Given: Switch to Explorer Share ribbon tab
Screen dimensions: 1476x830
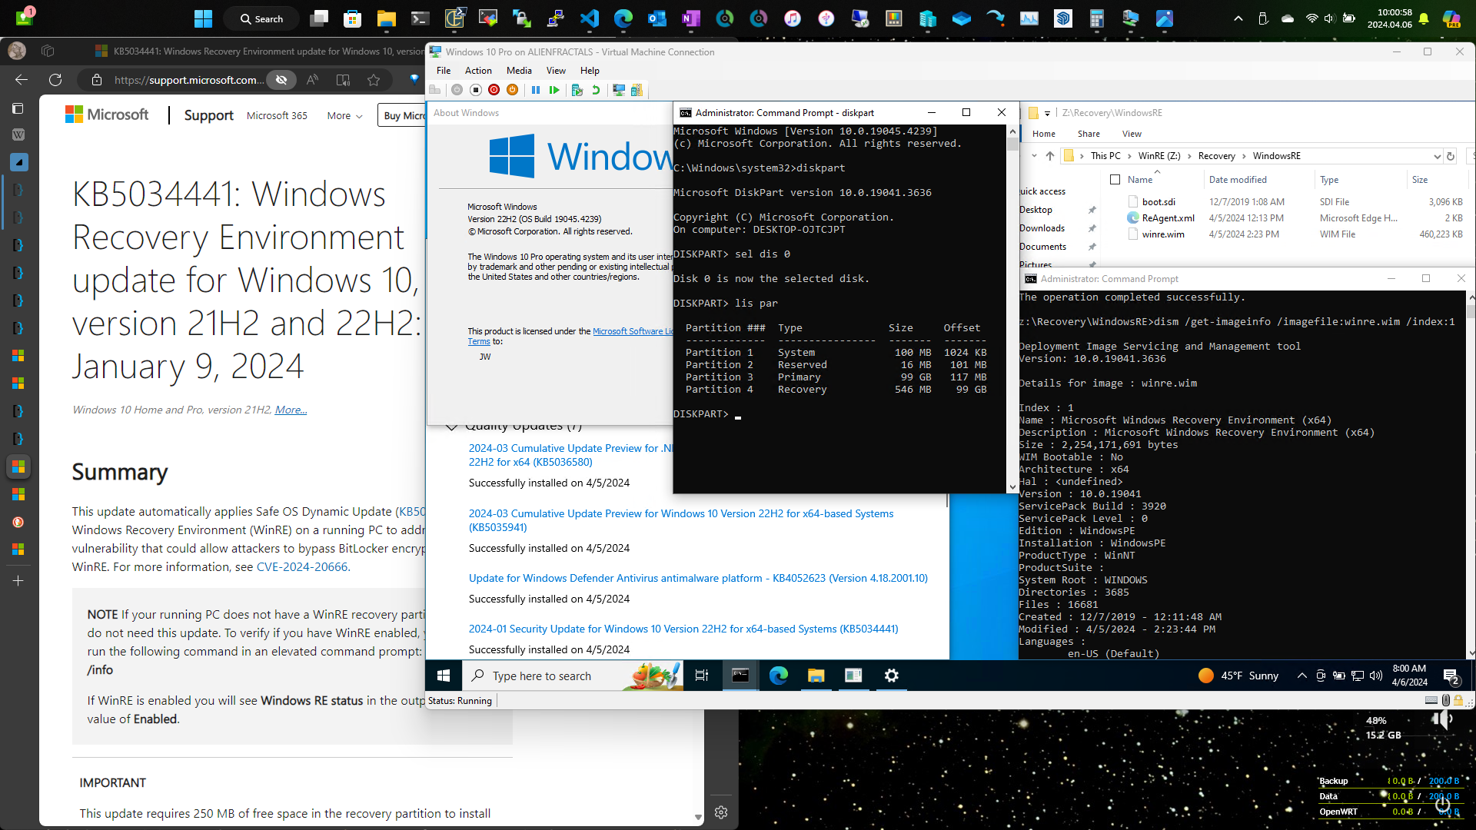Looking at the screenshot, I should pyautogui.click(x=1089, y=134).
